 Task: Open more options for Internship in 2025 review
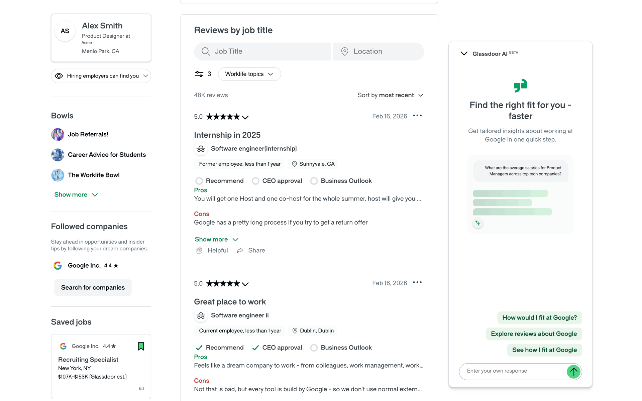[417, 116]
